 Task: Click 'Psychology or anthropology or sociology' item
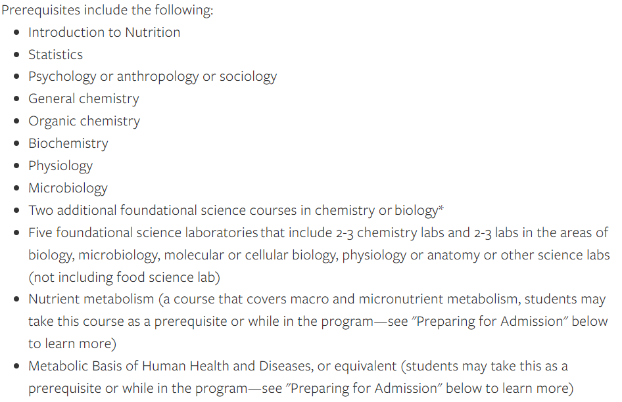click(x=153, y=76)
